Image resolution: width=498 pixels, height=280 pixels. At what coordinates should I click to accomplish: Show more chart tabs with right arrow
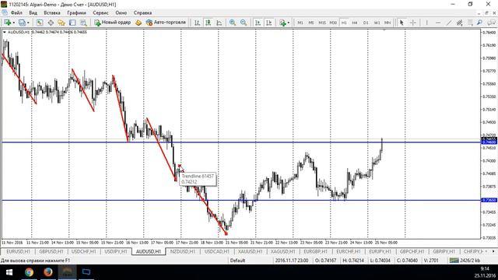493,251
